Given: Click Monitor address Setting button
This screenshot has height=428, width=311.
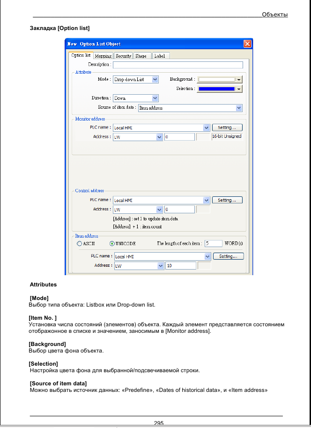Looking at the screenshot, I should coord(227,128).
